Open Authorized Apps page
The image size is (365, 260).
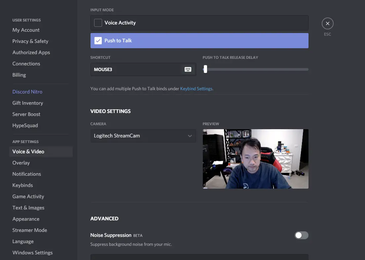coord(31,53)
